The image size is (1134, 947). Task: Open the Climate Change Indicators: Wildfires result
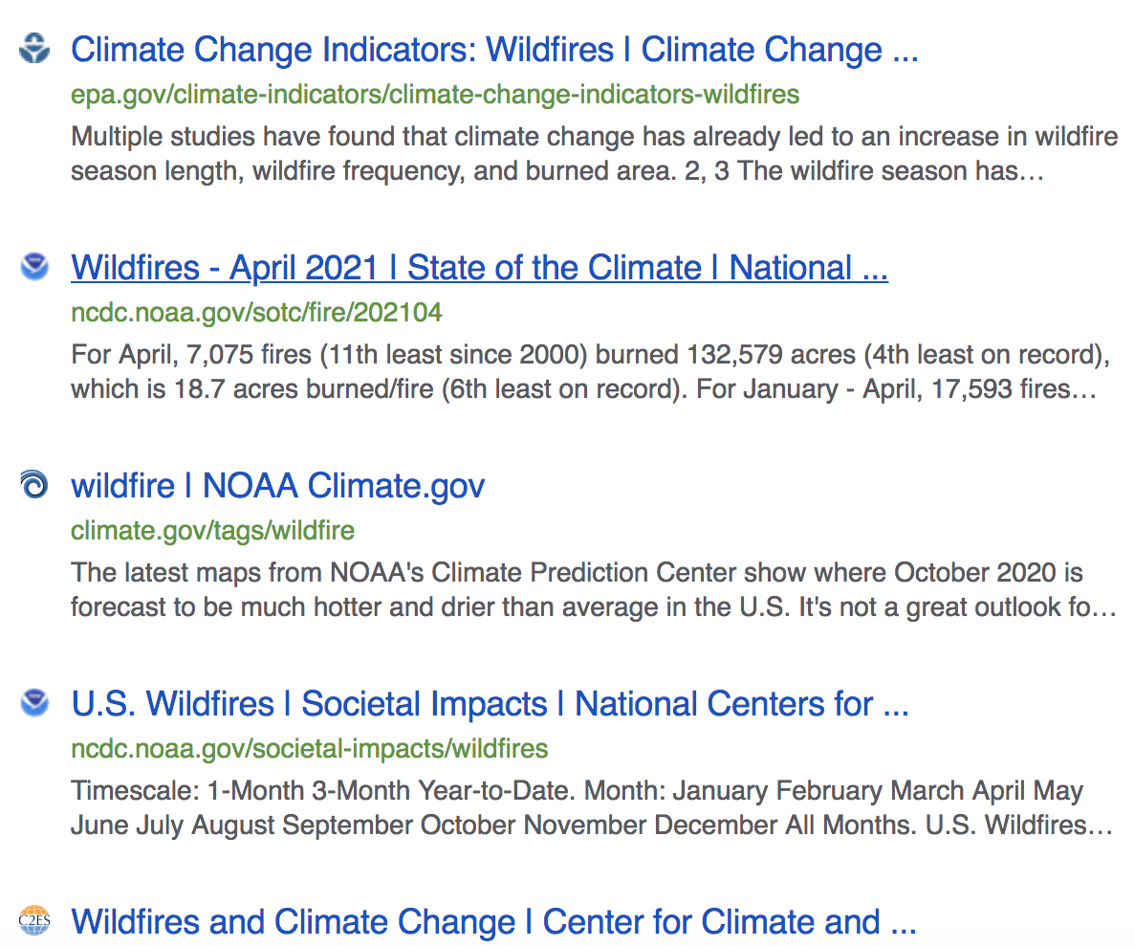tap(494, 50)
